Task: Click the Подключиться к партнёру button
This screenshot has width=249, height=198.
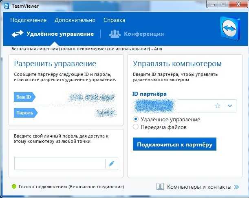Action: pyautogui.click(x=174, y=144)
